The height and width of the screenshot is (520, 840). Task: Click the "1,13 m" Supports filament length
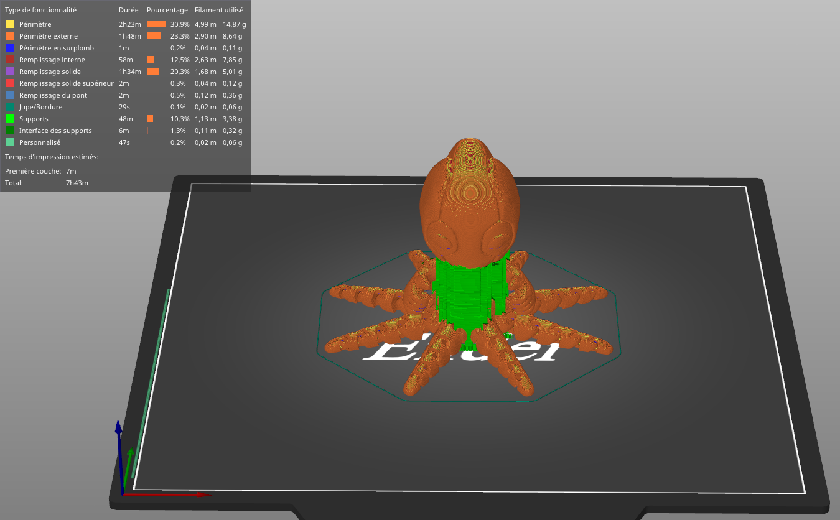click(x=205, y=119)
